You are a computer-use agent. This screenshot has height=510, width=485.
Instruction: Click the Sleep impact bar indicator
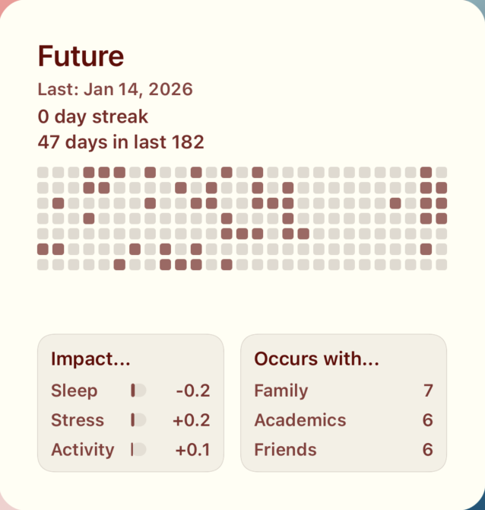(x=138, y=390)
